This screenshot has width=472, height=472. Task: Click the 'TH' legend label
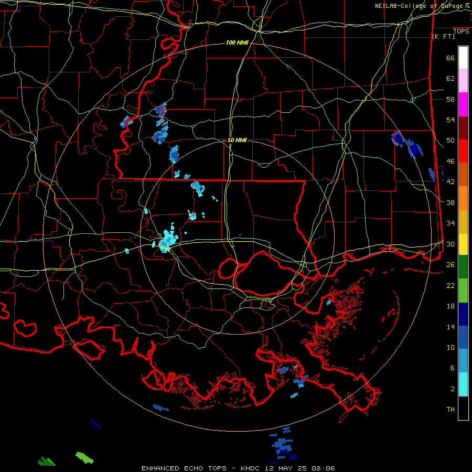pyautogui.click(x=450, y=410)
